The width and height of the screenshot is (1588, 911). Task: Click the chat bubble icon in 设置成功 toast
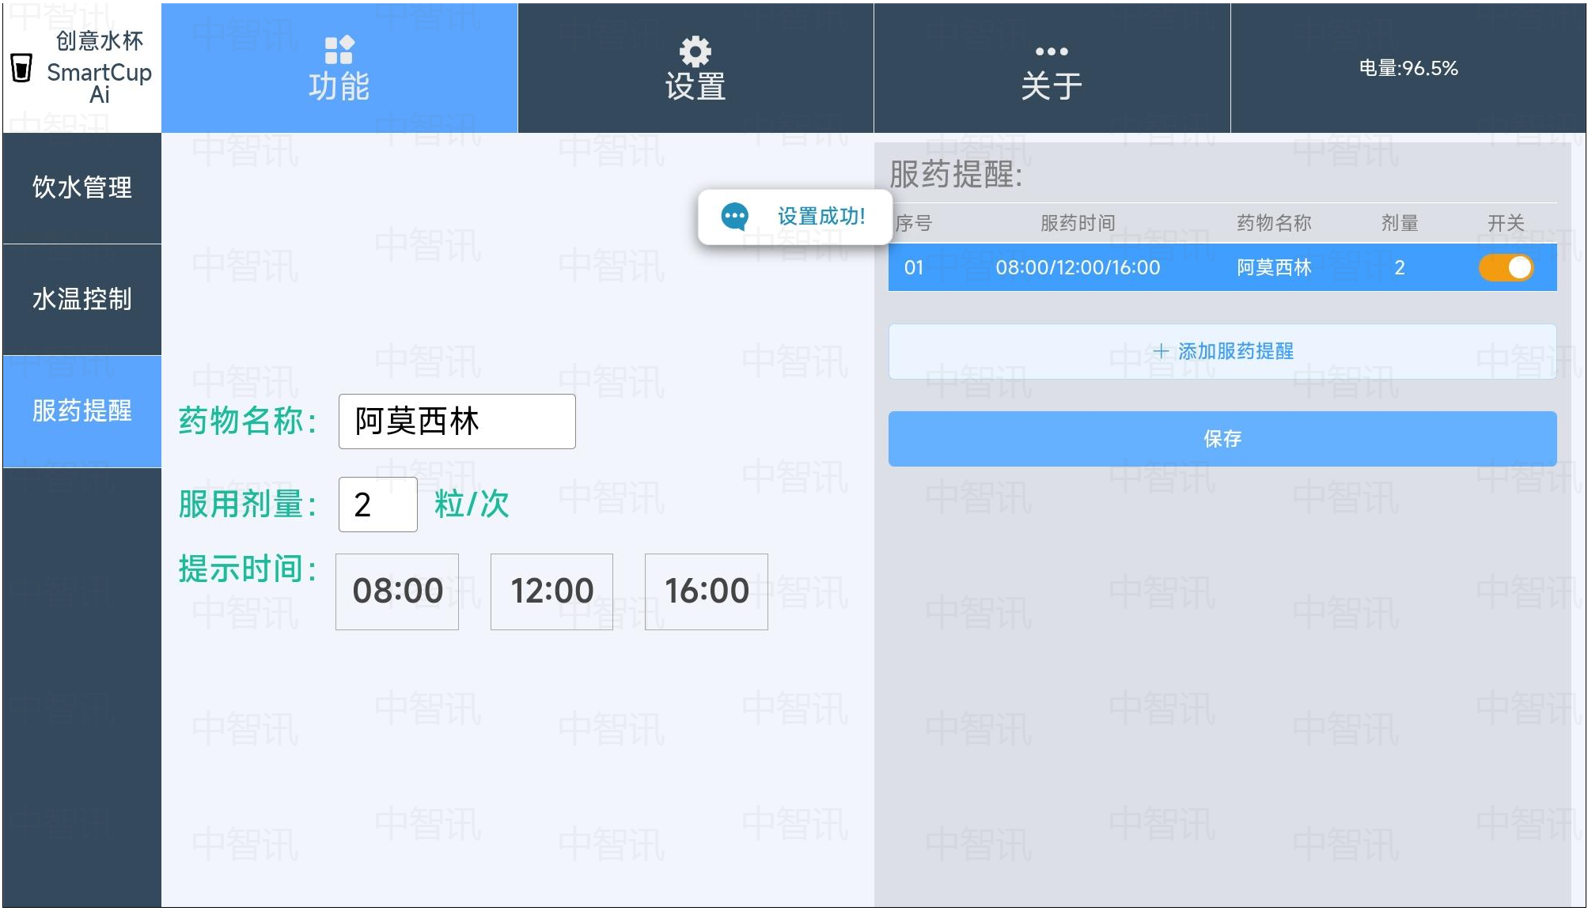point(735,216)
